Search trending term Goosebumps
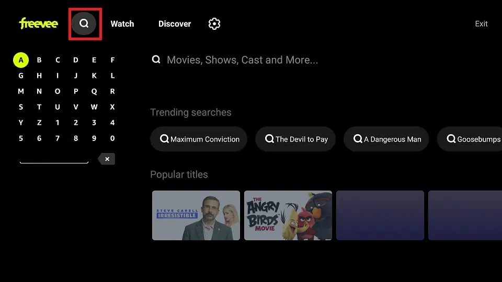Screen dimensions: 502x282 click(x=470, y=139)
